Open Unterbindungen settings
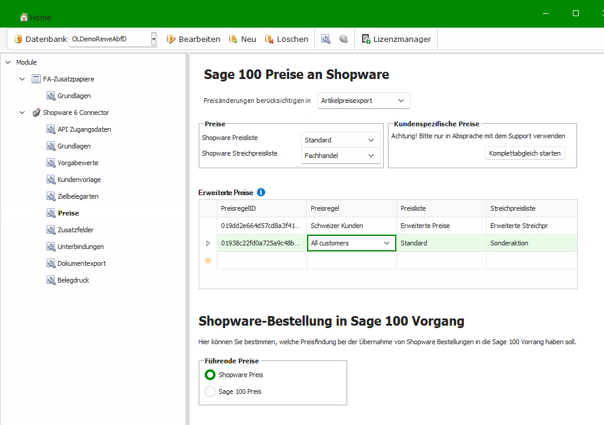 [x=80, y=247]
